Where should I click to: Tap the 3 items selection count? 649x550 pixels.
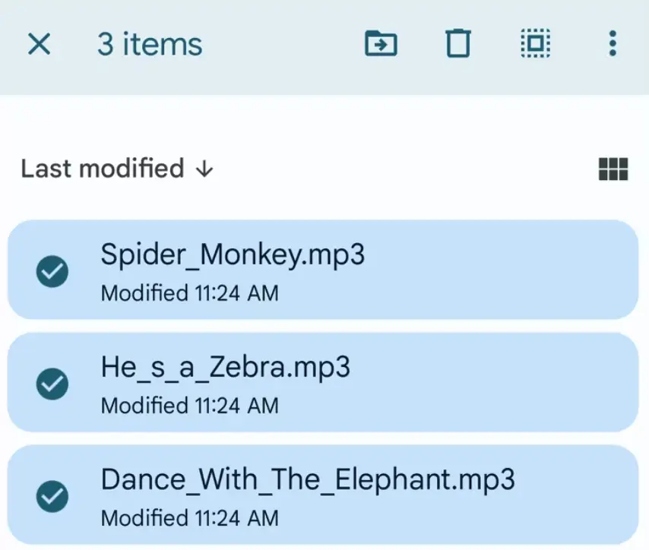(150, 44)
